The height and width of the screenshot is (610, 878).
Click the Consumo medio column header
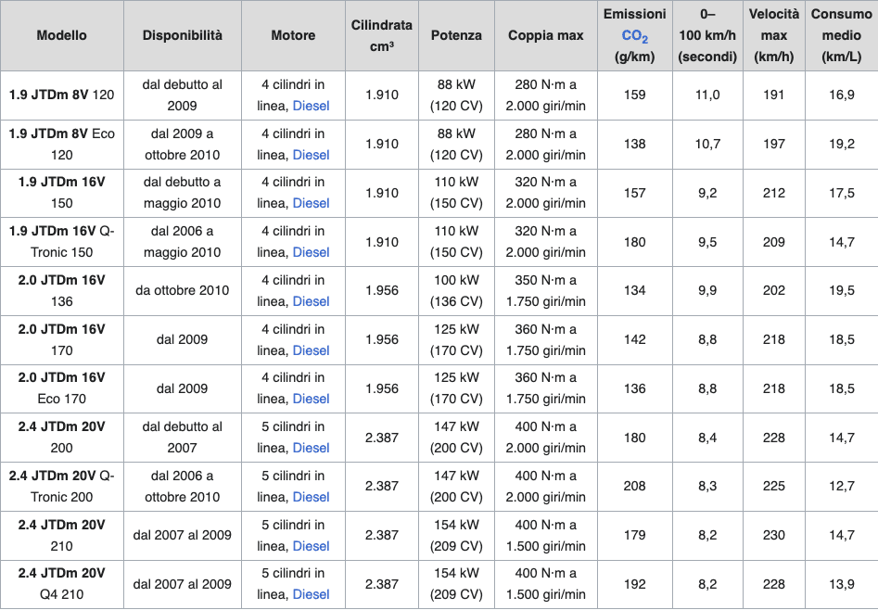pos(841,35)
